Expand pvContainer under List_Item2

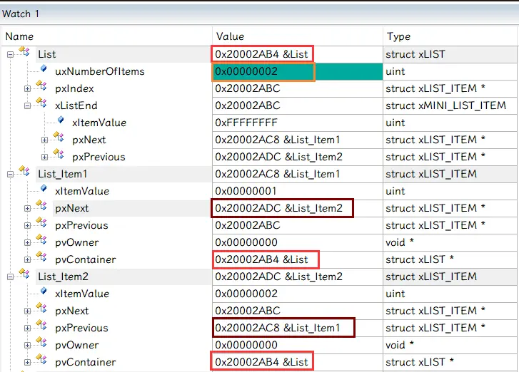pos(27,362)
